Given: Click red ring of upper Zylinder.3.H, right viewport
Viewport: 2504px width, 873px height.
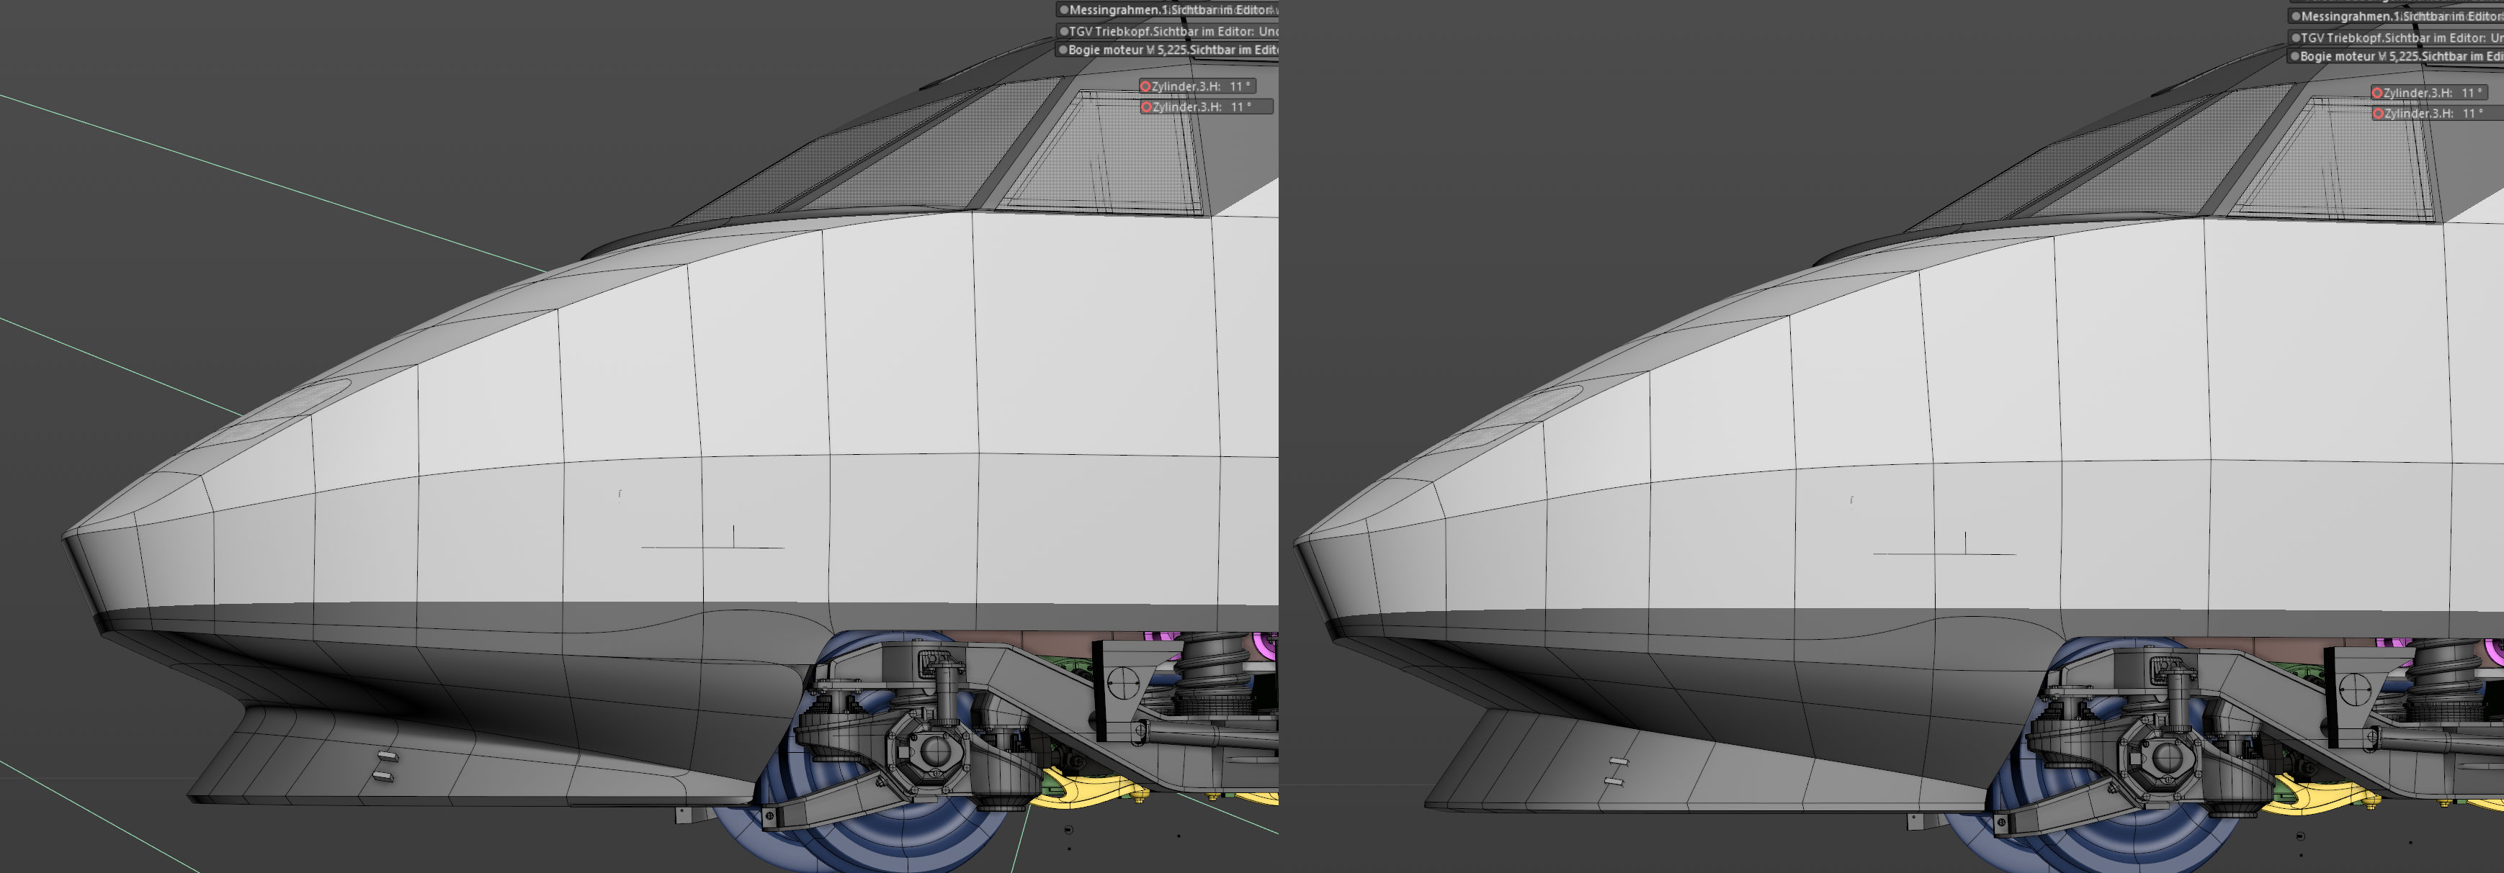Looking at the screenshot, I should 2376,94.
